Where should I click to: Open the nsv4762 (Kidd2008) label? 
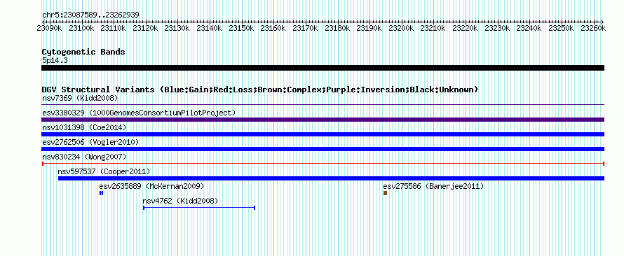(x=180, y=201)
